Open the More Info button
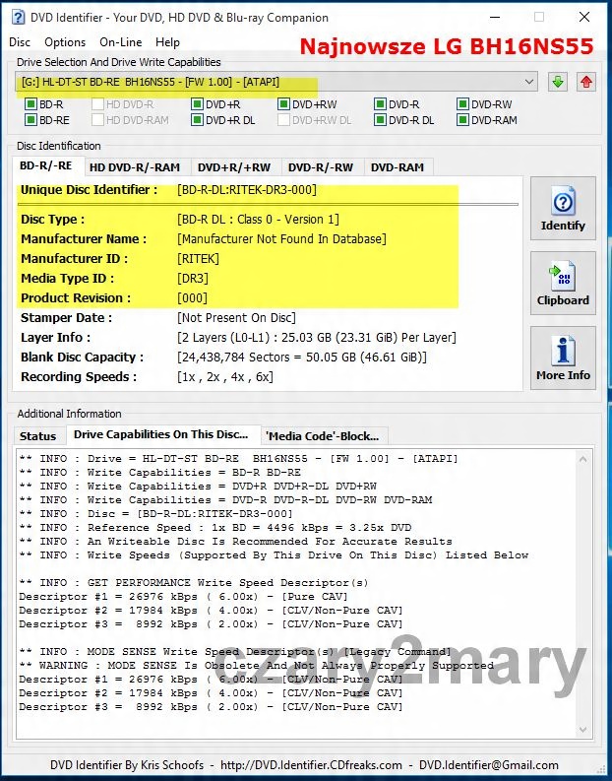 (563, 358)
